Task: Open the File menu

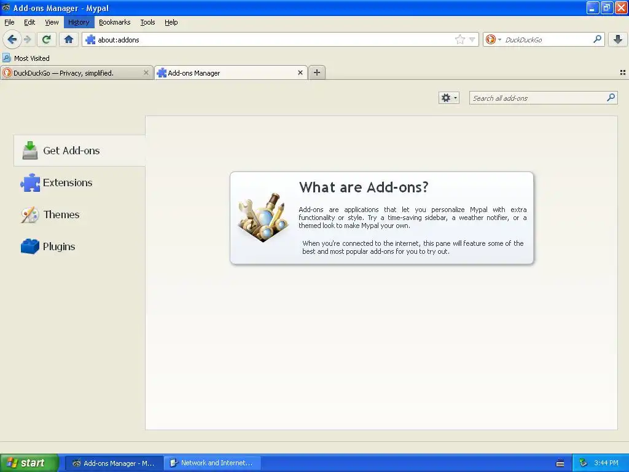Action: pyautogui.click(x=9, y=22)
